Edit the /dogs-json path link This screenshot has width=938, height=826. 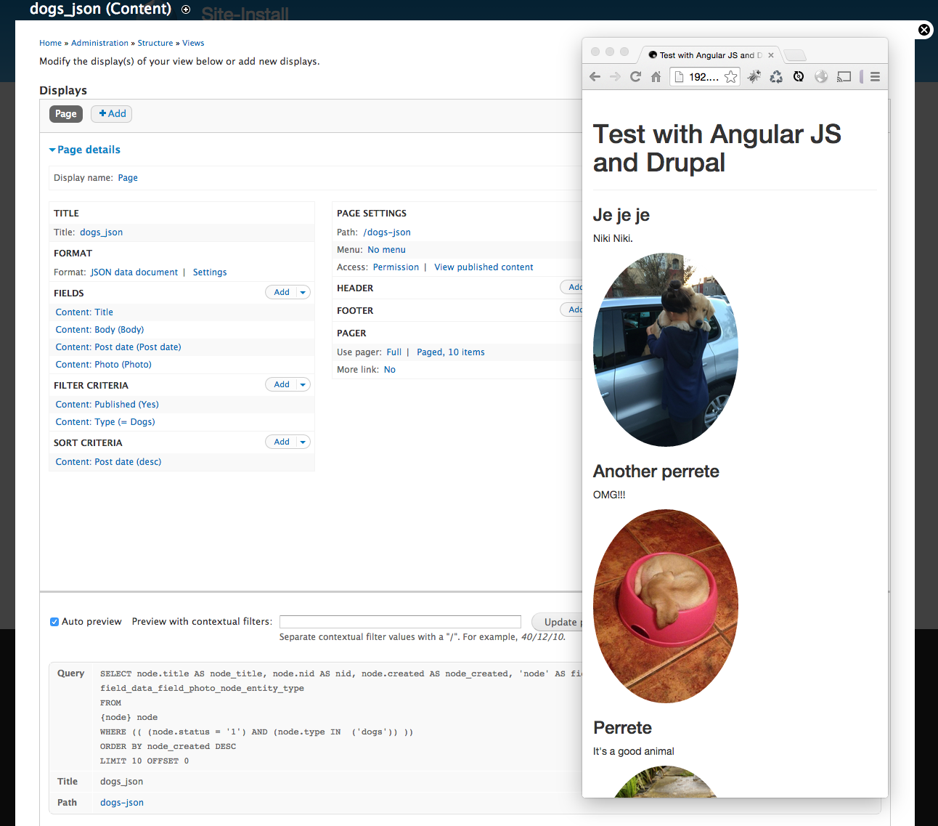387,232
